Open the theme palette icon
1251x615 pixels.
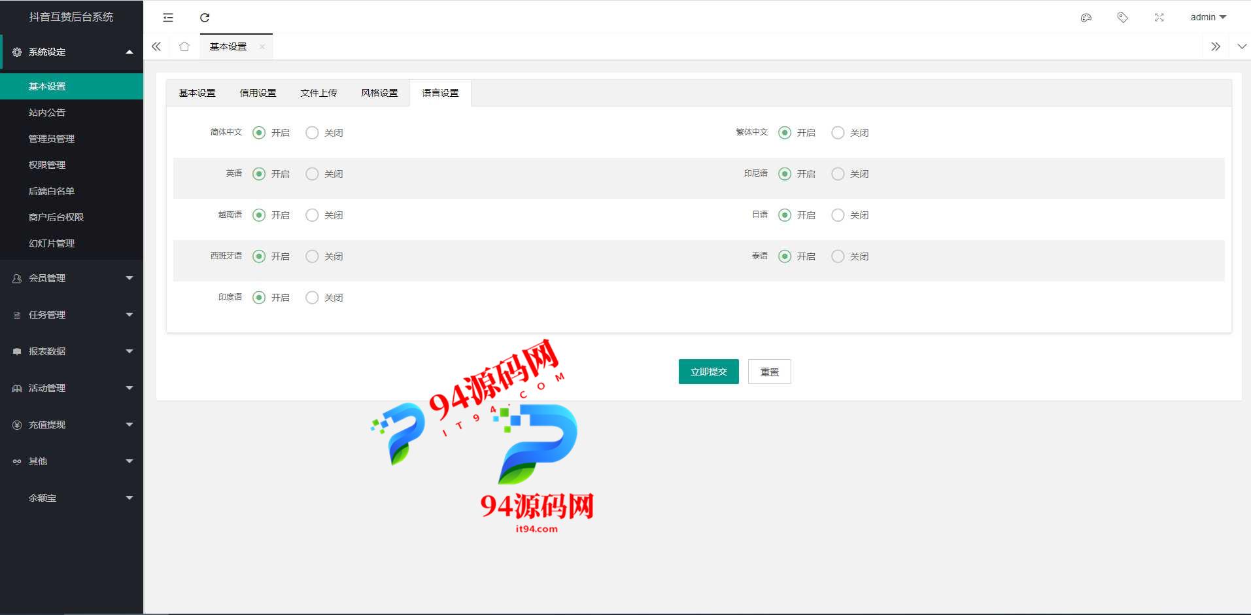coord(1086,18)
